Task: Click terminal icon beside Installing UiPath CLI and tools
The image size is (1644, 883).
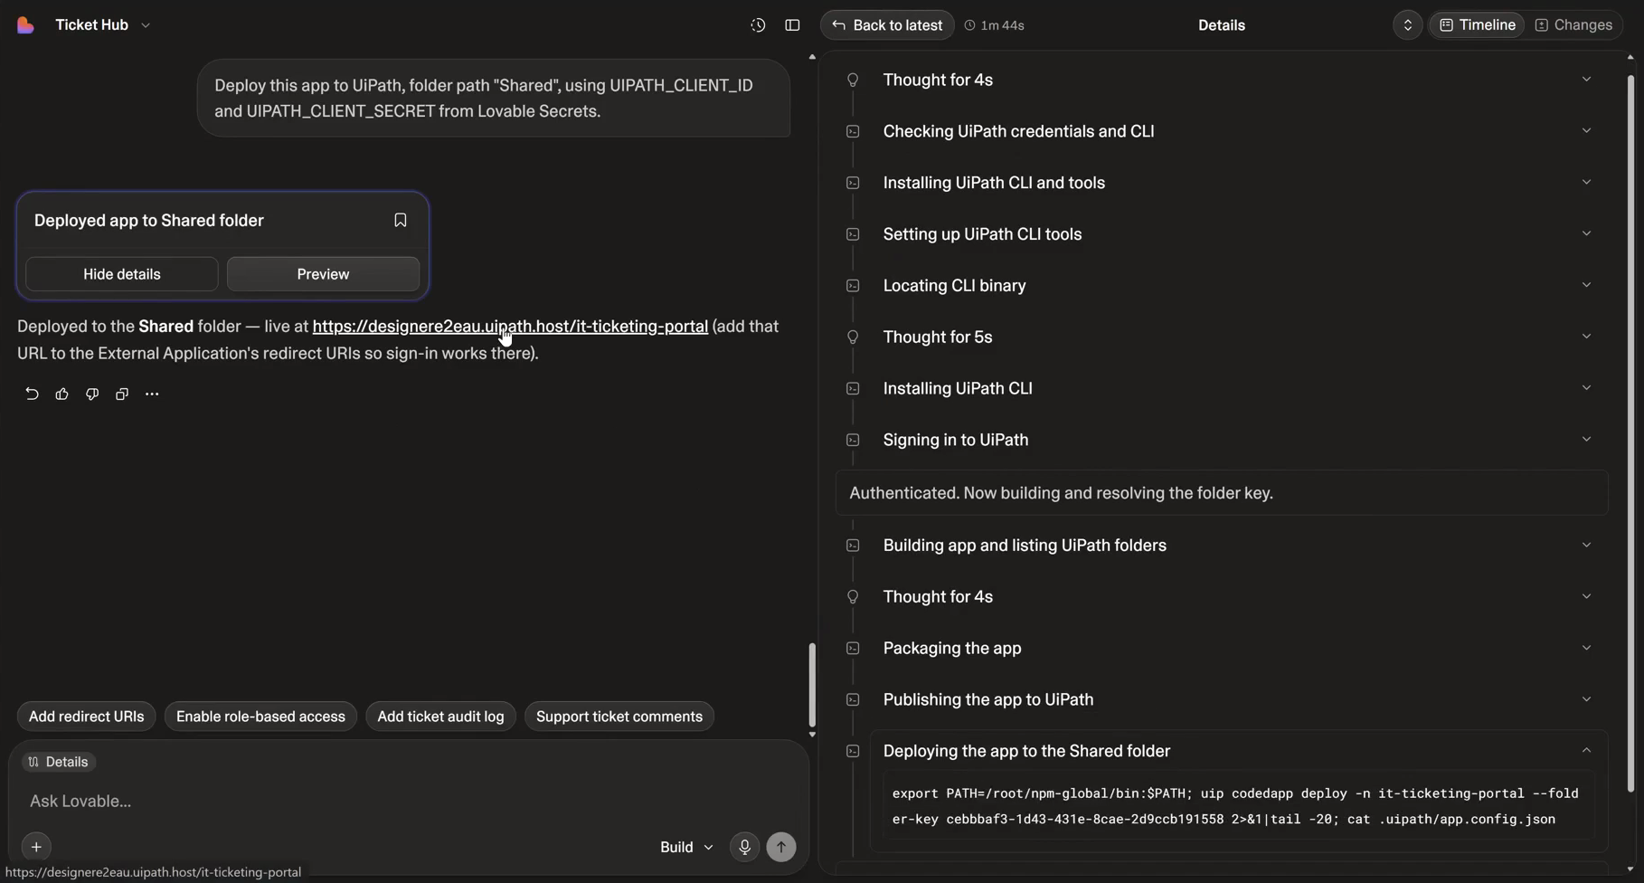Action: point(853,183)
